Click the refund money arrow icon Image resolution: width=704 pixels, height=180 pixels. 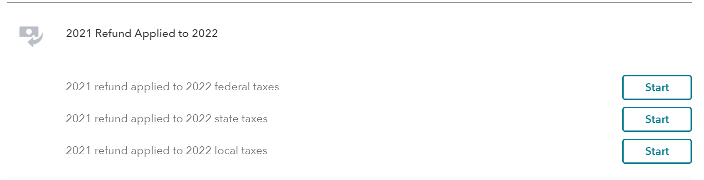(x=31, y=36)
